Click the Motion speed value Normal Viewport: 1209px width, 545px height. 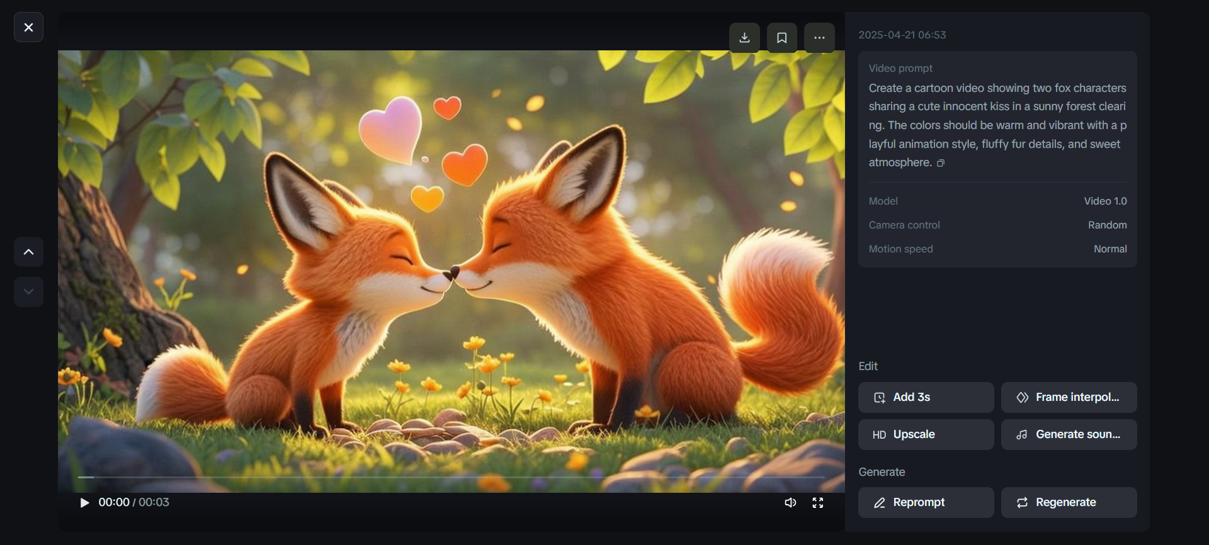(1110, 249)
